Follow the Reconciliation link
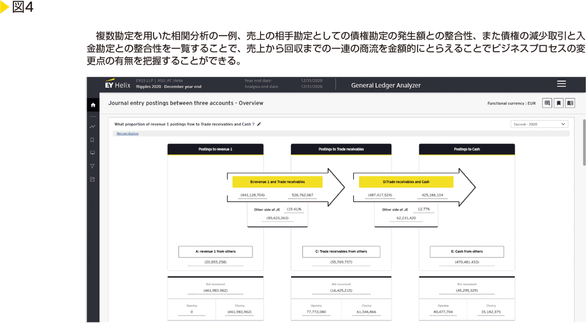586x323 pixels. pyautogui.click(x=128, y=134)
